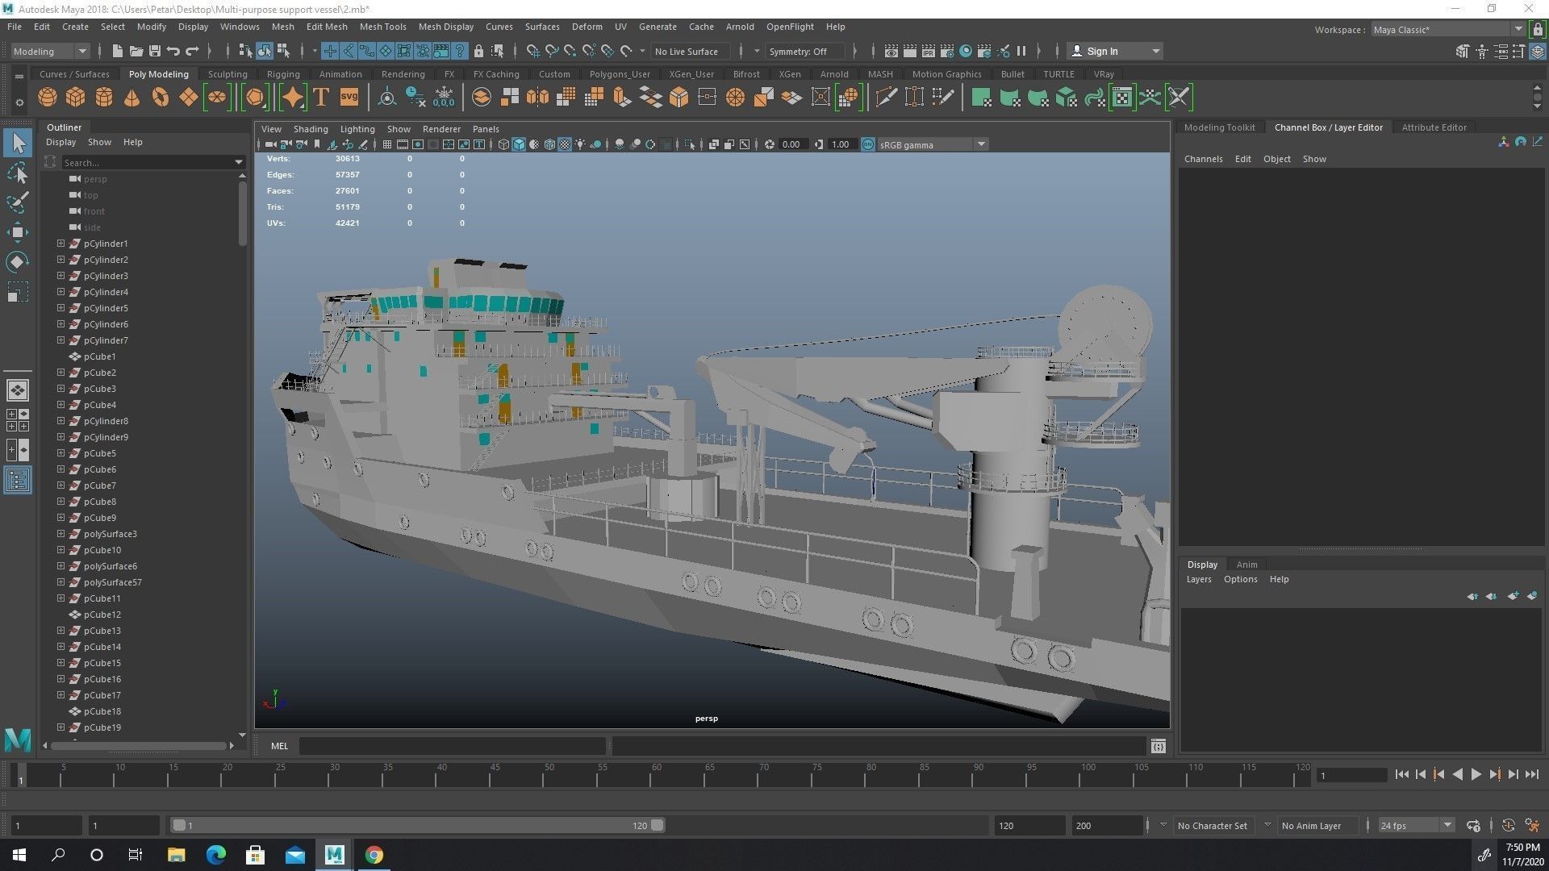Create a Polygon Cube from shelf
The width and height of the screenshot is (1549, 871).
coord(76,98)
